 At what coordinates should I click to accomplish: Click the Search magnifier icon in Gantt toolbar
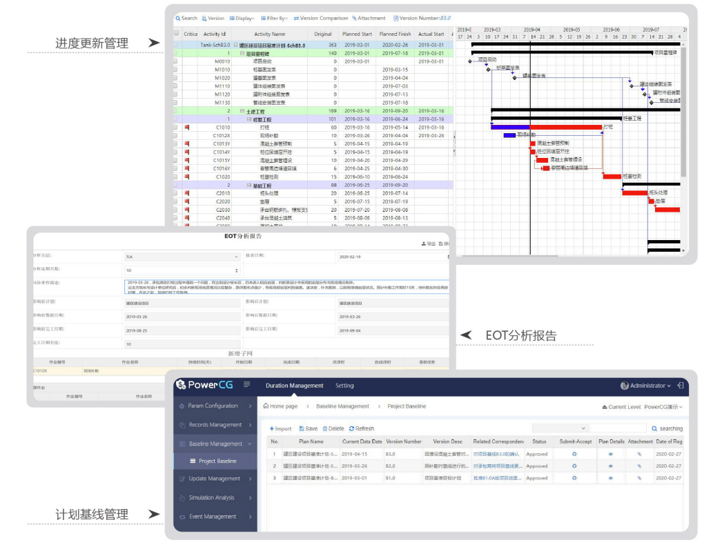point(177,19)
